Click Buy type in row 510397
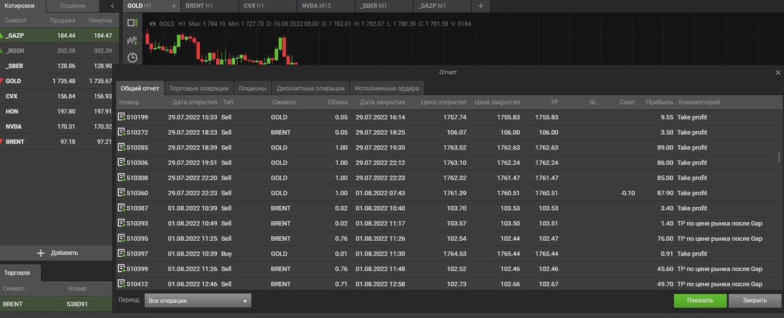784x318 pixels. click(226, 254)
